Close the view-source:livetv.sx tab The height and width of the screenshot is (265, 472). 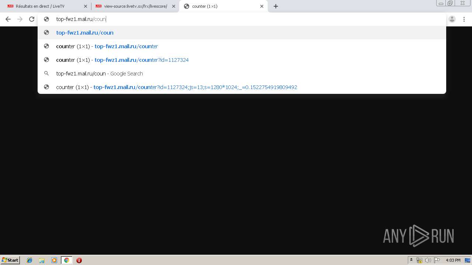tap(174, 6)
